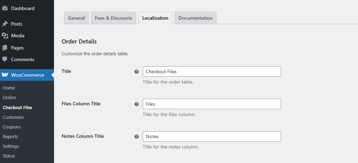Click help icon for Notes Column Title
The width and height of the screenshot is (358, 163).
136,137
